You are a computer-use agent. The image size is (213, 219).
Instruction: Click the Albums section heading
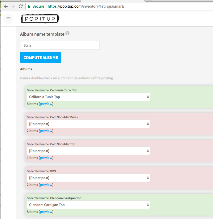26,69
